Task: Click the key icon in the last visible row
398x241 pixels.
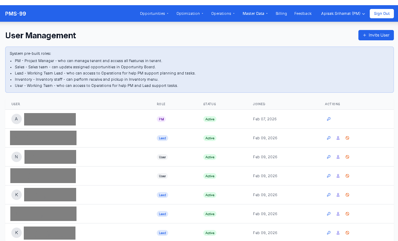Action: click(x=329, y=233)
